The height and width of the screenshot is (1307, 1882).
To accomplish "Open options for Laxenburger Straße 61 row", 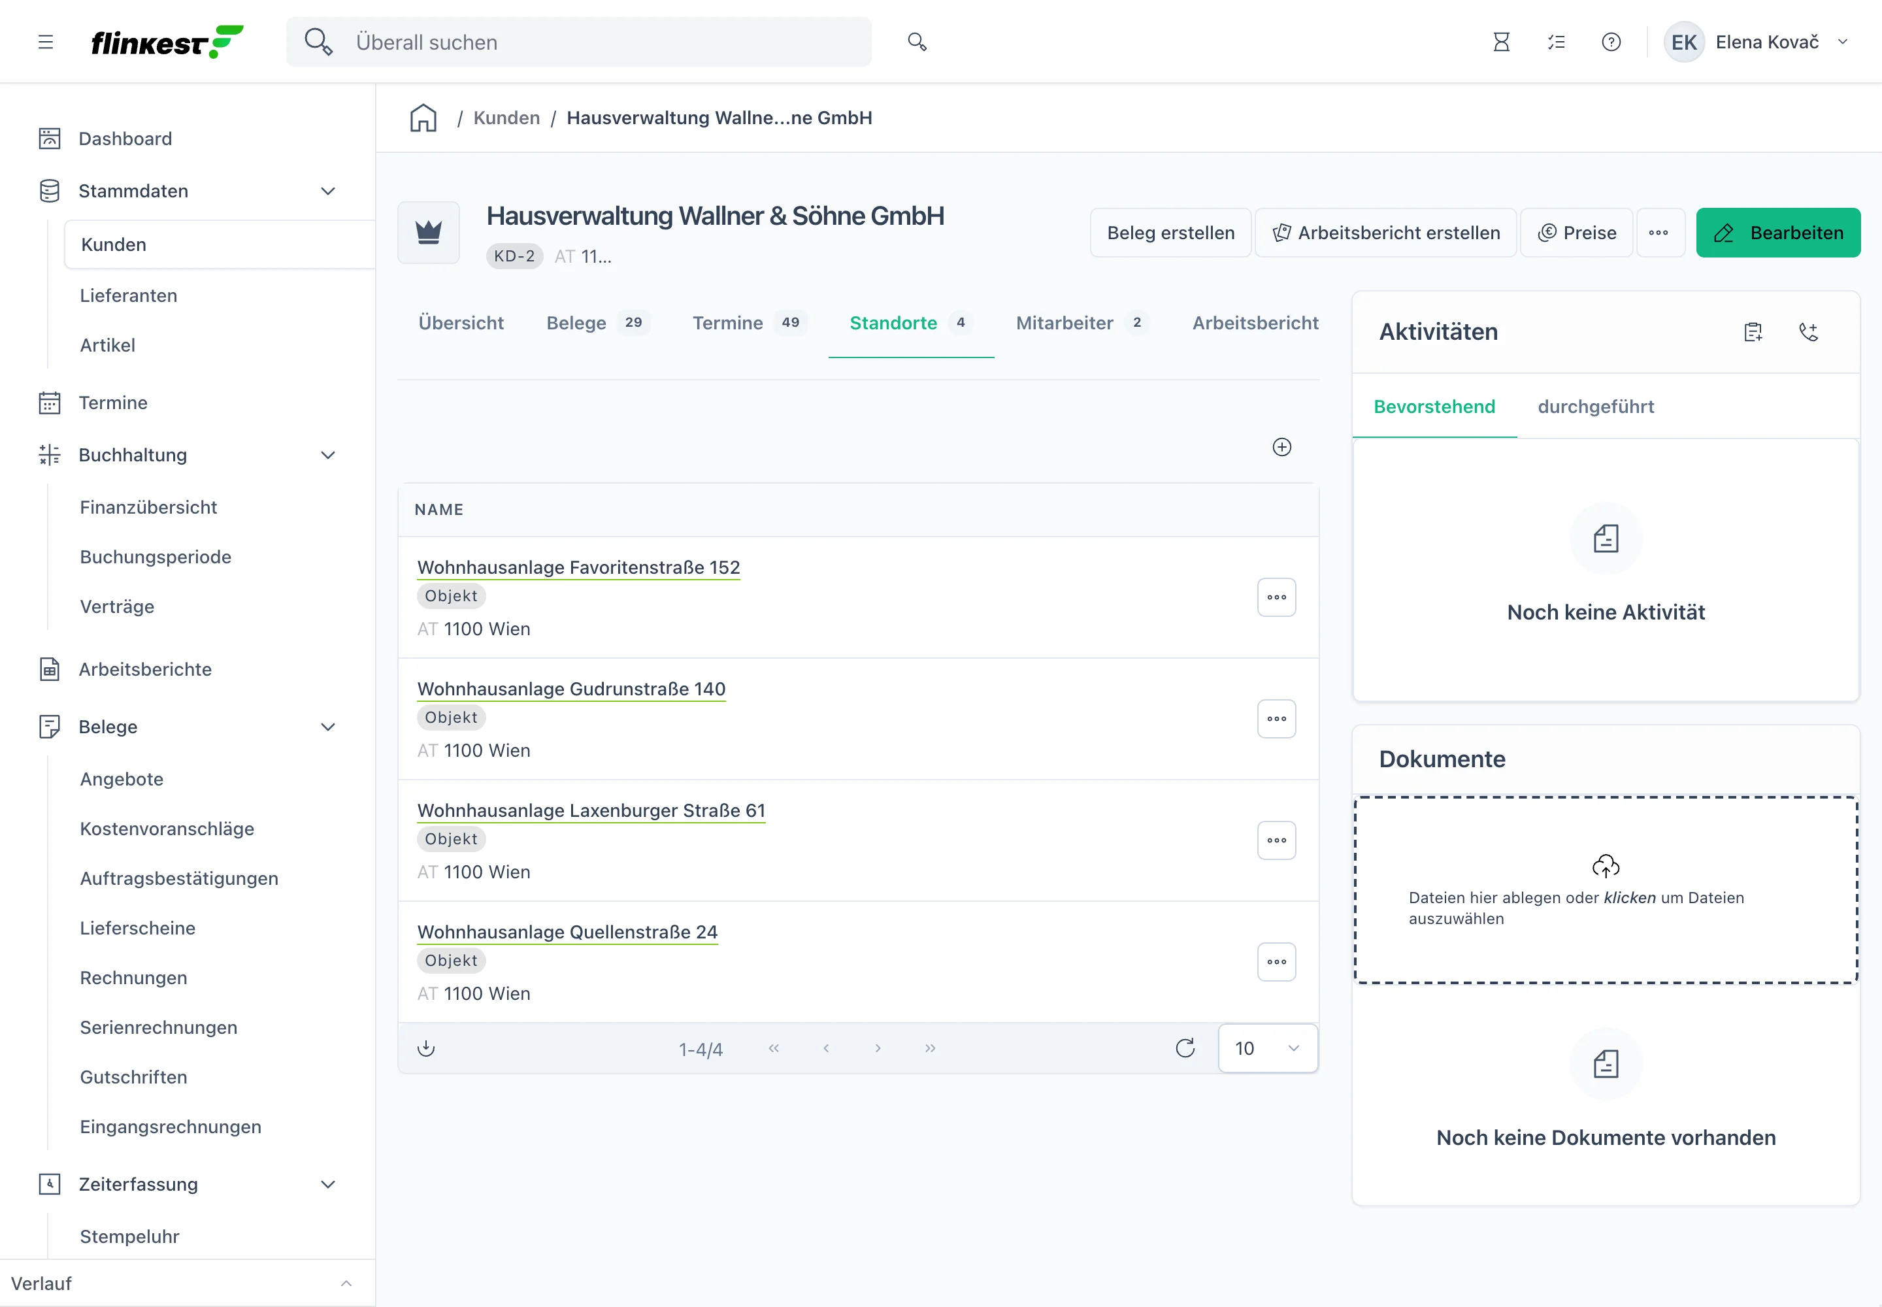I will point(1276,840).
